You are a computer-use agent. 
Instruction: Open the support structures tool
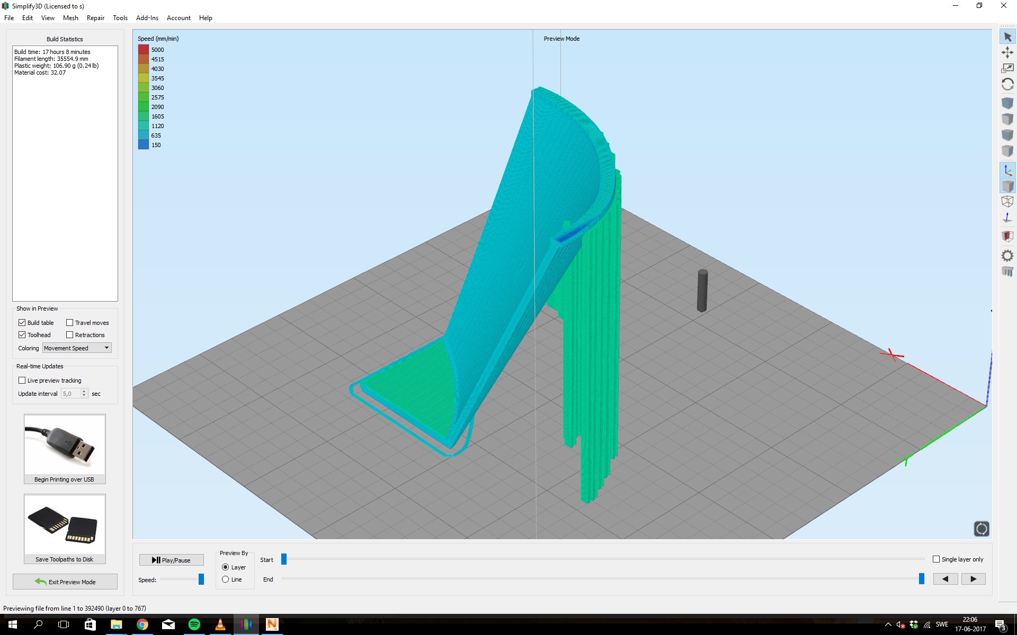pyautogui.click(x=1007, y=272)
